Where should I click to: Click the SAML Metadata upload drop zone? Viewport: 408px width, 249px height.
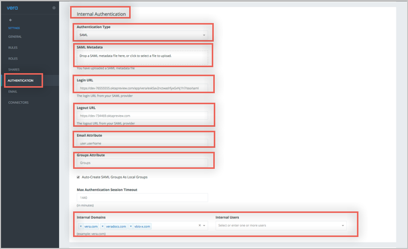point(142,57)
